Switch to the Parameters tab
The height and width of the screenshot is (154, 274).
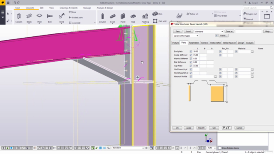click(194, 43)
